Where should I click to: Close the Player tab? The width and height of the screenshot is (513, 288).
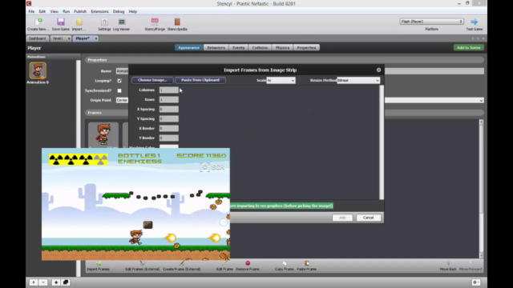[x=96, y=38]
